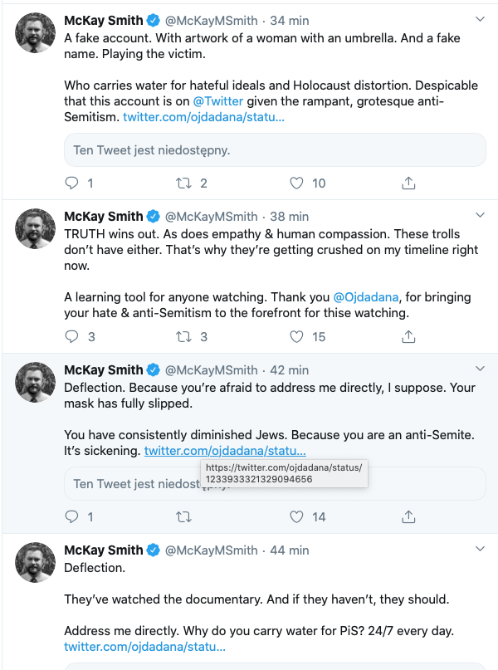This screenshot has height=670, width=498.
Task: Open the 38 min tweet options chevron
Action: [x=480, y=215]
